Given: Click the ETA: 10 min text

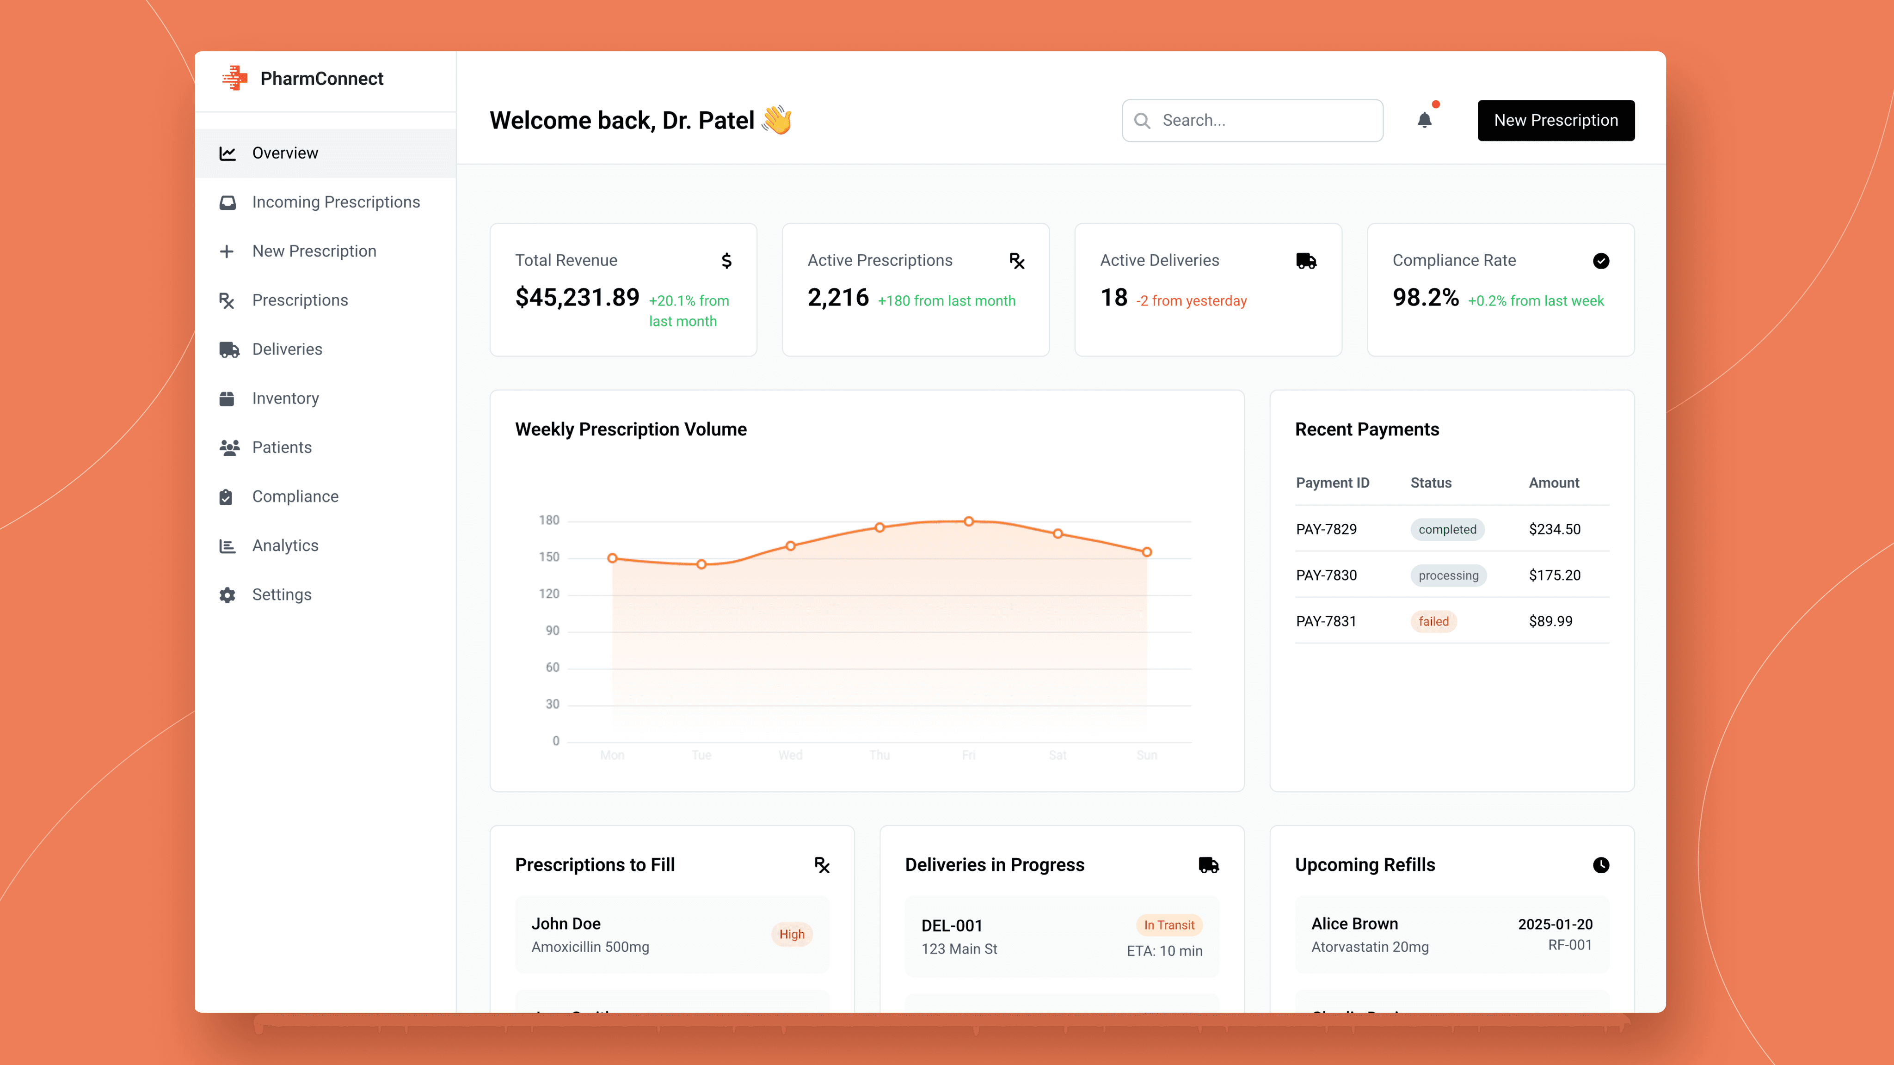Looking at the screenshot, I should point(1165,951).
